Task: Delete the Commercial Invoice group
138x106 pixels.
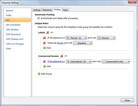Action: pos(62,56)
